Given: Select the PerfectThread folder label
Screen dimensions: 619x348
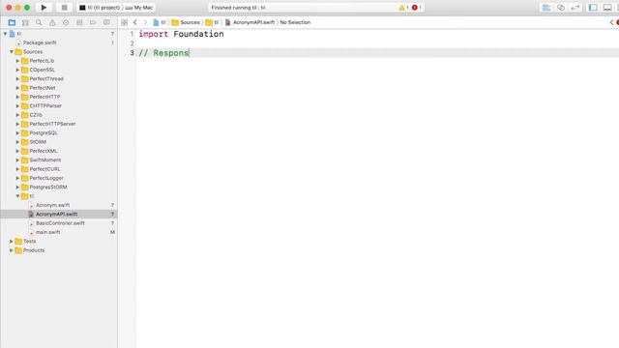Looking at the screenshot, I should (46, 79).
